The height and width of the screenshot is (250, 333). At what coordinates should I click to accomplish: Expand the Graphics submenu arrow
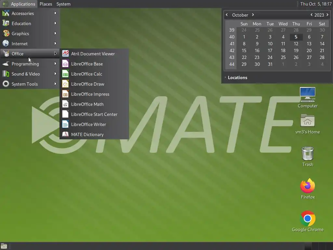coord(55,34)
